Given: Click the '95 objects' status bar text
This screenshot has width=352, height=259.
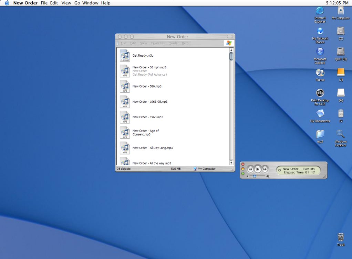Looking at the screenshot, I should 123,169.
